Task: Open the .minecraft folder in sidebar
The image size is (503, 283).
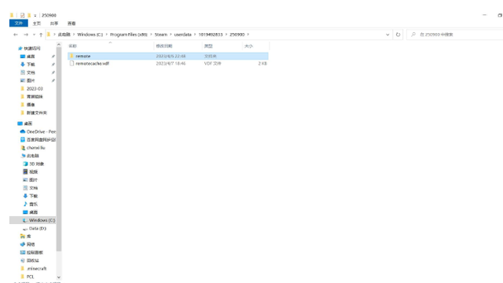Action: click(37, 269)
